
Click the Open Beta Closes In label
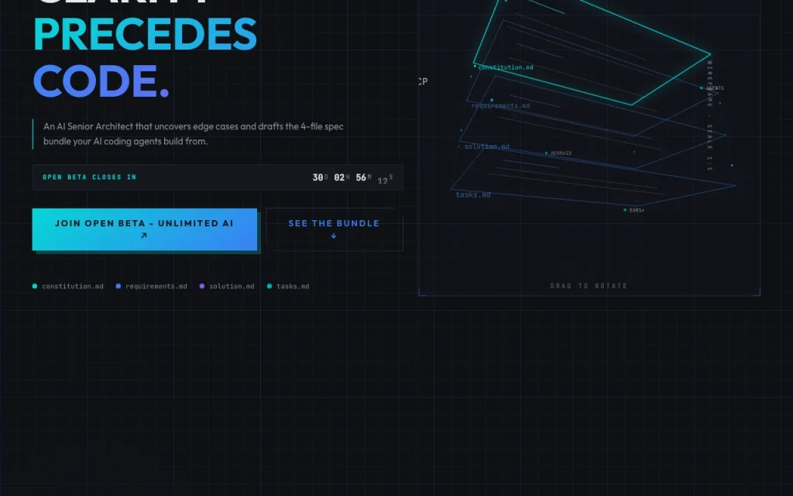[x=89, y=177]
